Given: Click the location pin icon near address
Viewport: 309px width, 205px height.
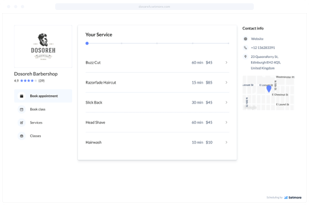Looking at the screenshot, I should [x=246, y=57].
